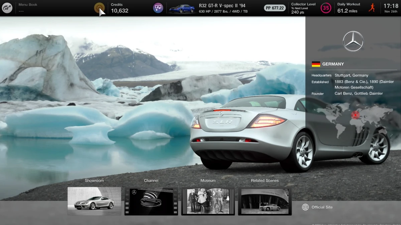The width and height of the screenshot is (401, 225).
Task: Click the Official Site globe icon
Action: click(305, 207)
